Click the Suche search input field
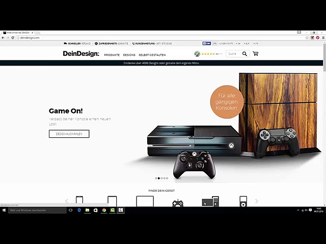The image size is (326, 244). (x=233, y=53)
